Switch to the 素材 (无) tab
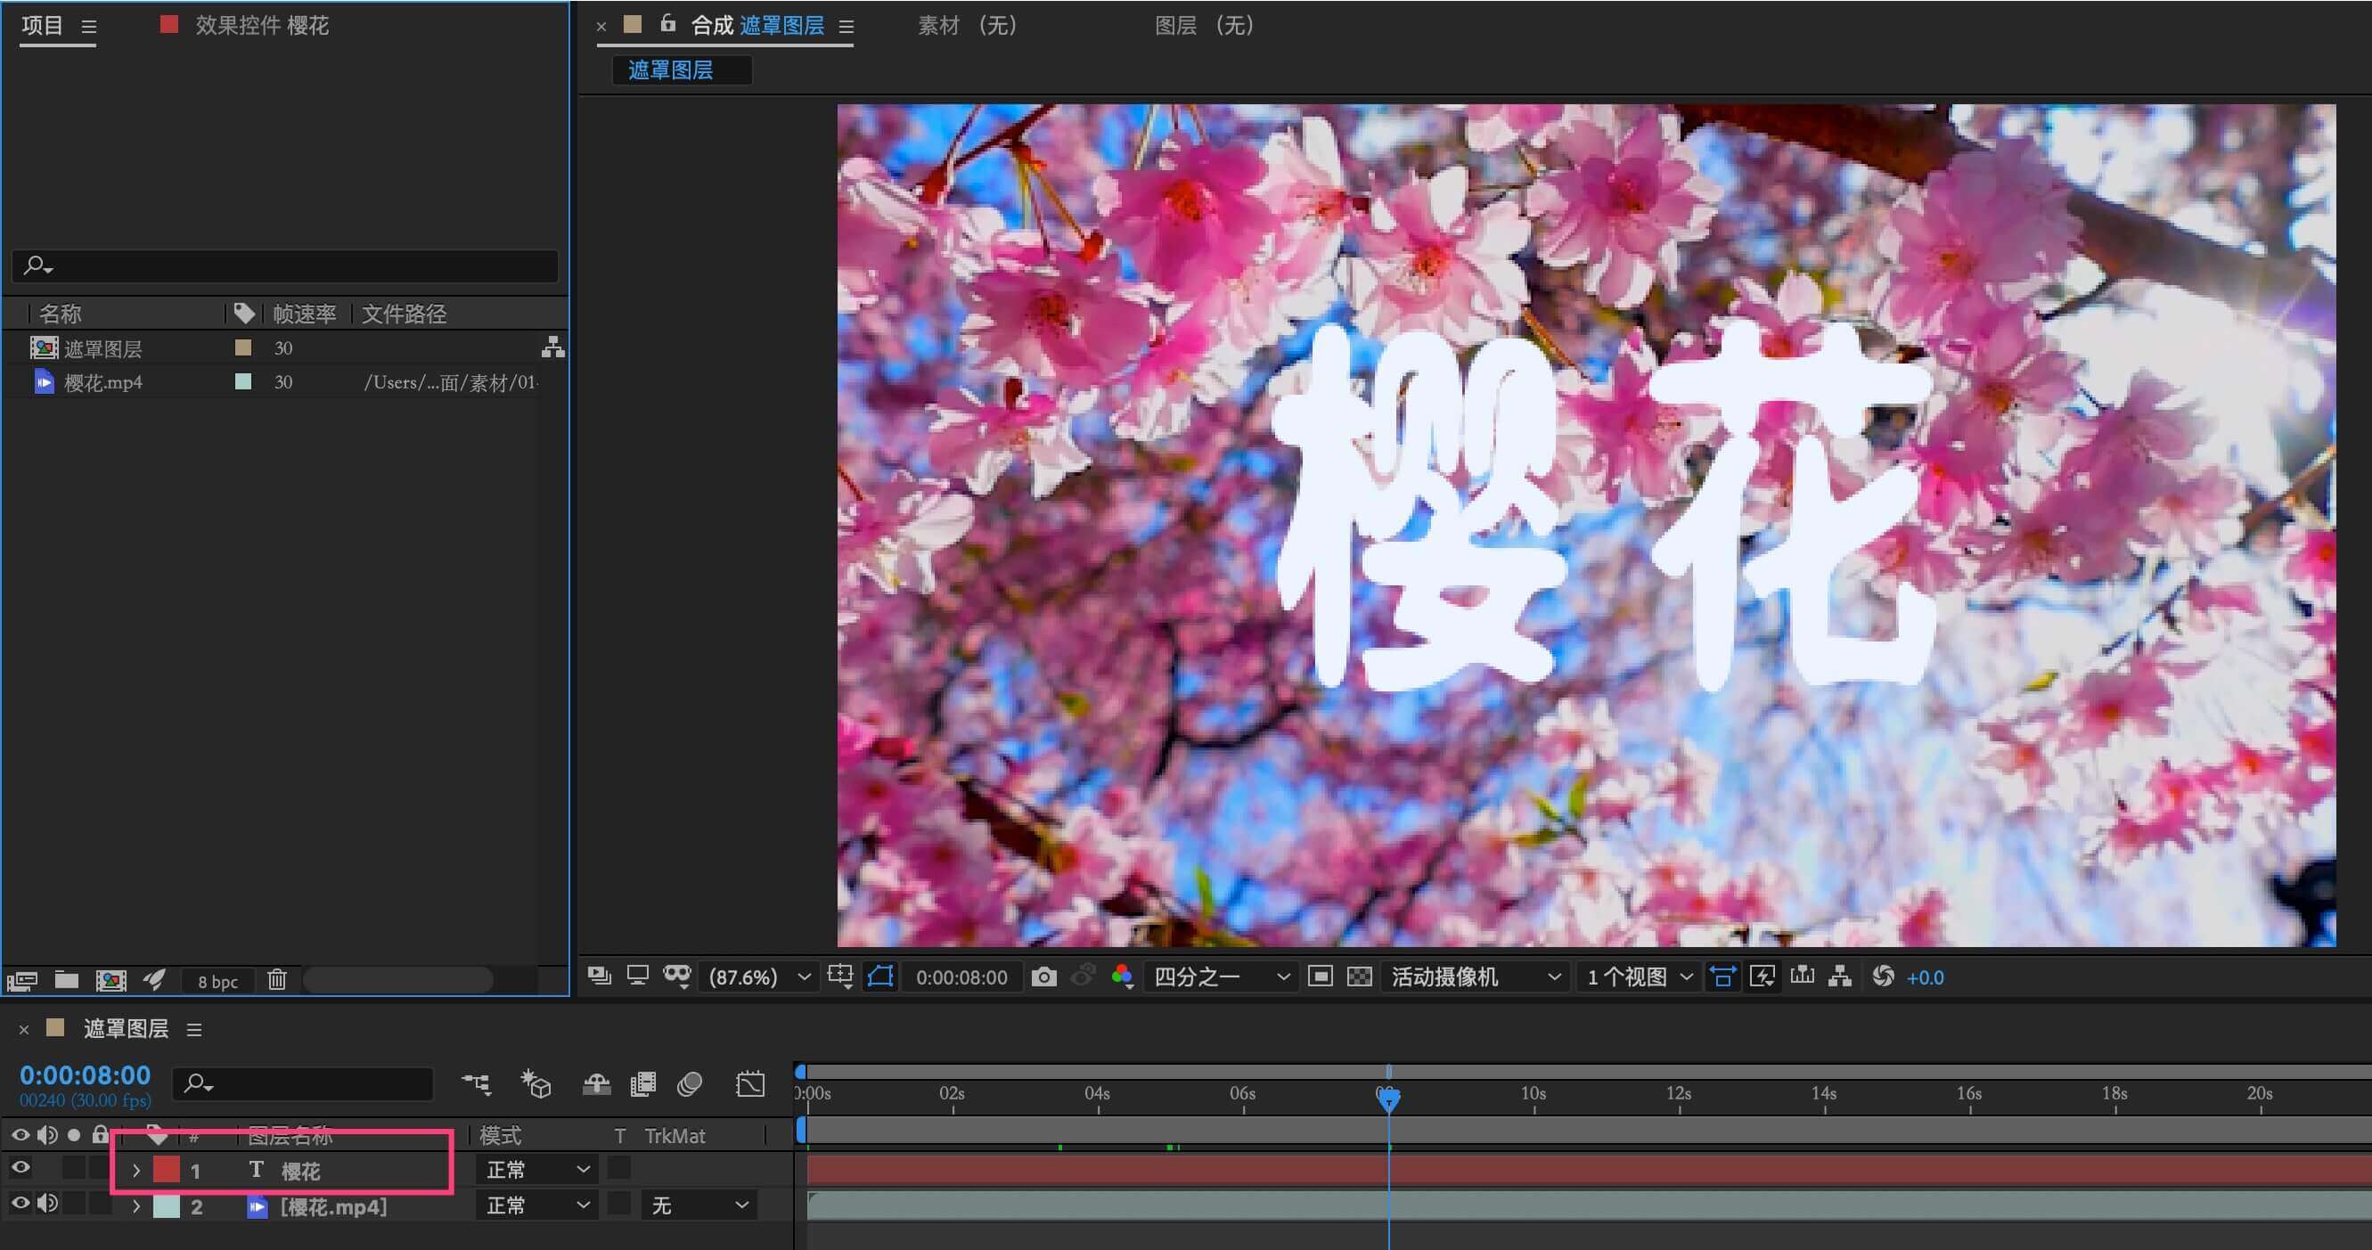 [967, 26]
